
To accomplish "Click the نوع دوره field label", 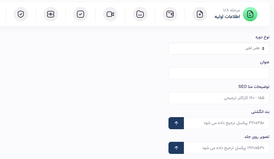I will pyautogui.click(x=262, y=37).
